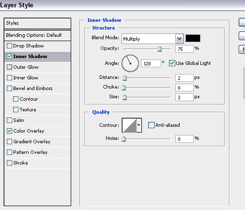Click the Angle dial control
245x210 pixels.
tap(130, 63)
